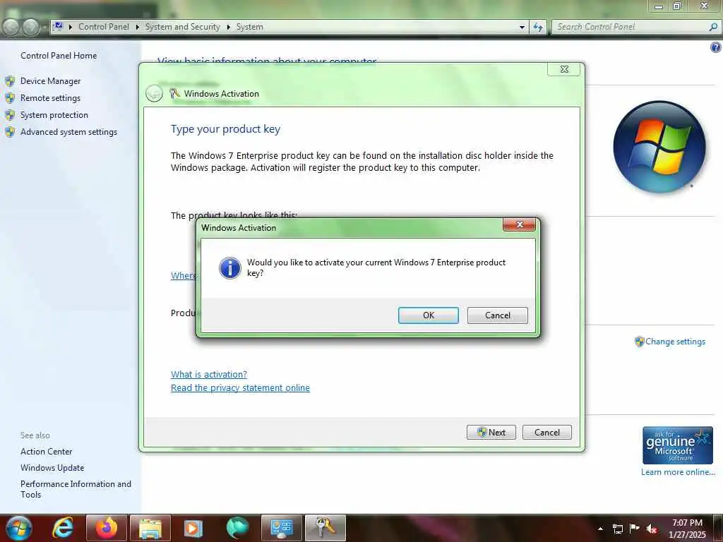The image size is (723, 542).
Task: Click the Type your product key heading
Action: pyautogui.click(x=225, y=129)
